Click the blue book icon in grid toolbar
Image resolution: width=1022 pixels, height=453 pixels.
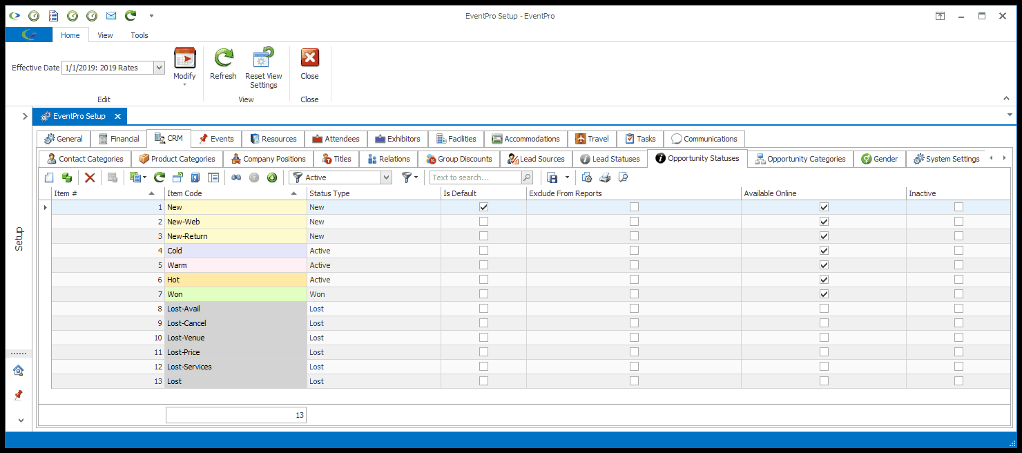pyautogui.click(x=195, y=177)
